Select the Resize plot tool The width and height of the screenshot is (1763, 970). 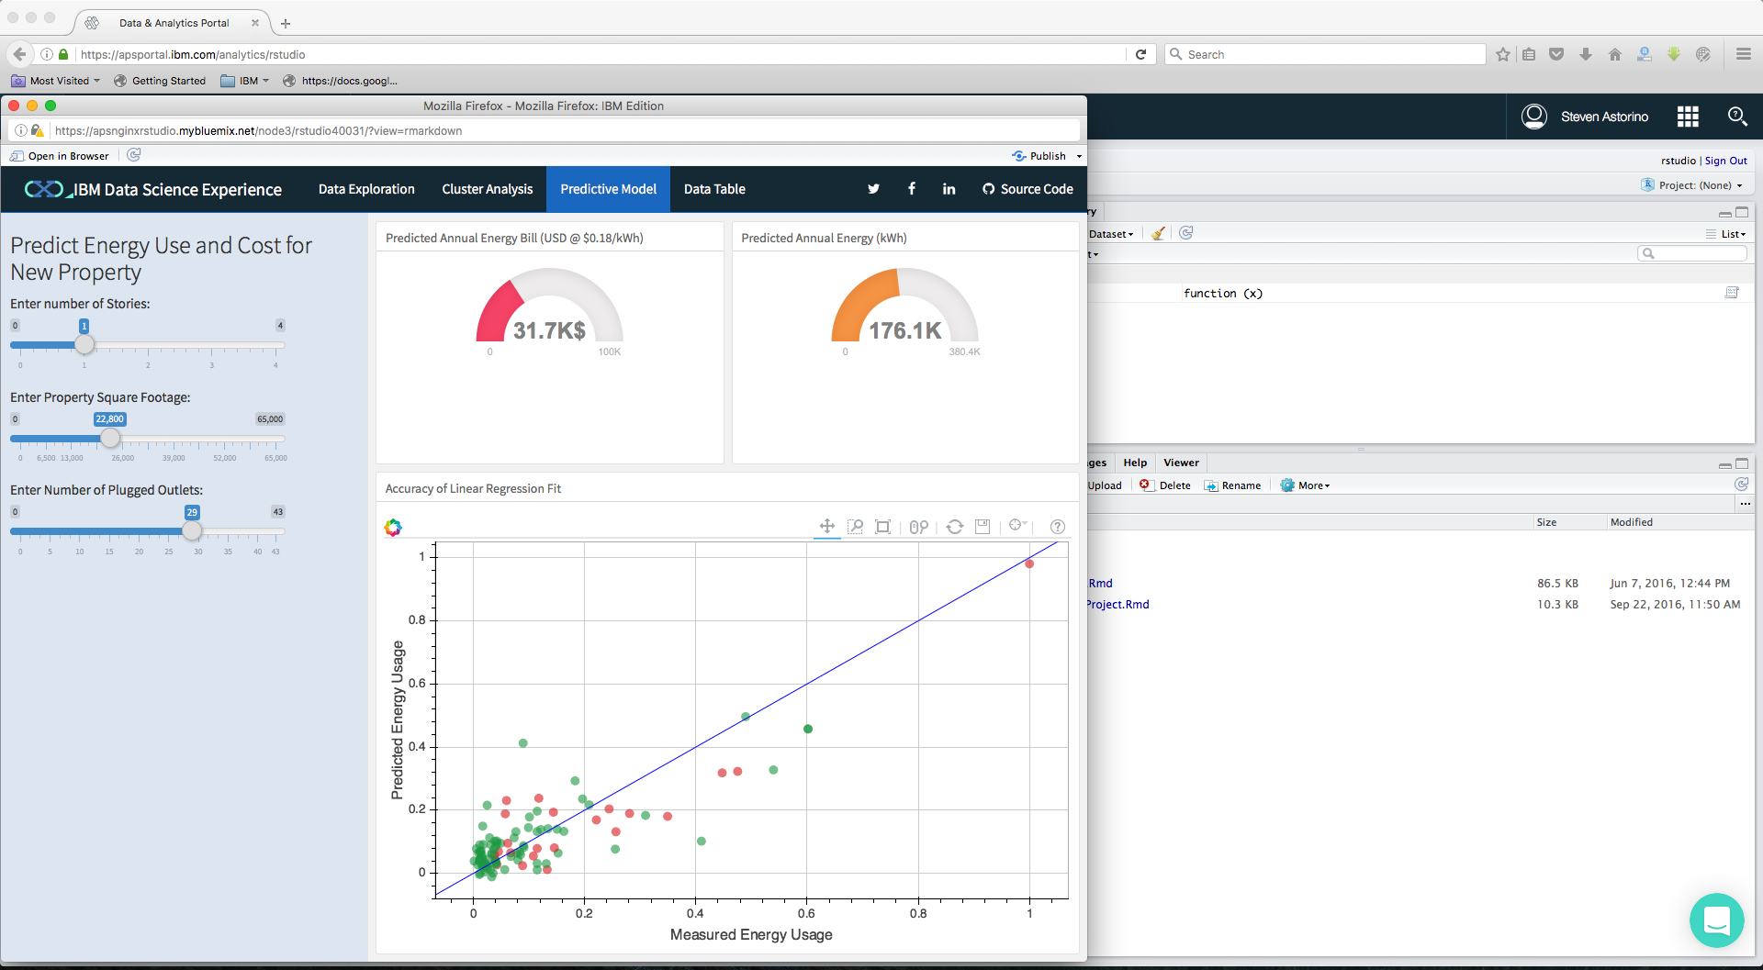883,526
